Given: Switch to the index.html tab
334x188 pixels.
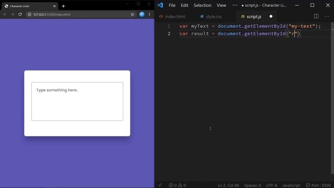Looking at the screenshot, I should click(x=173, y=16).
